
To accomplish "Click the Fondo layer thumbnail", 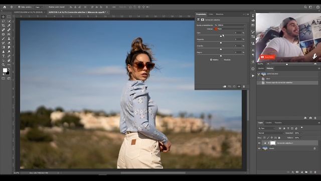I will 265,148.
